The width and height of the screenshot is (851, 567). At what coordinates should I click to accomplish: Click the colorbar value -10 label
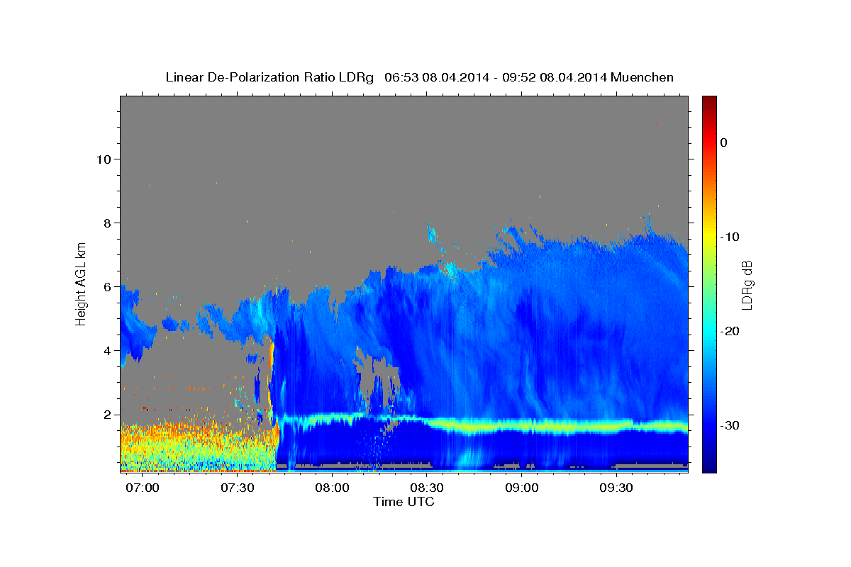click(730, 237)
